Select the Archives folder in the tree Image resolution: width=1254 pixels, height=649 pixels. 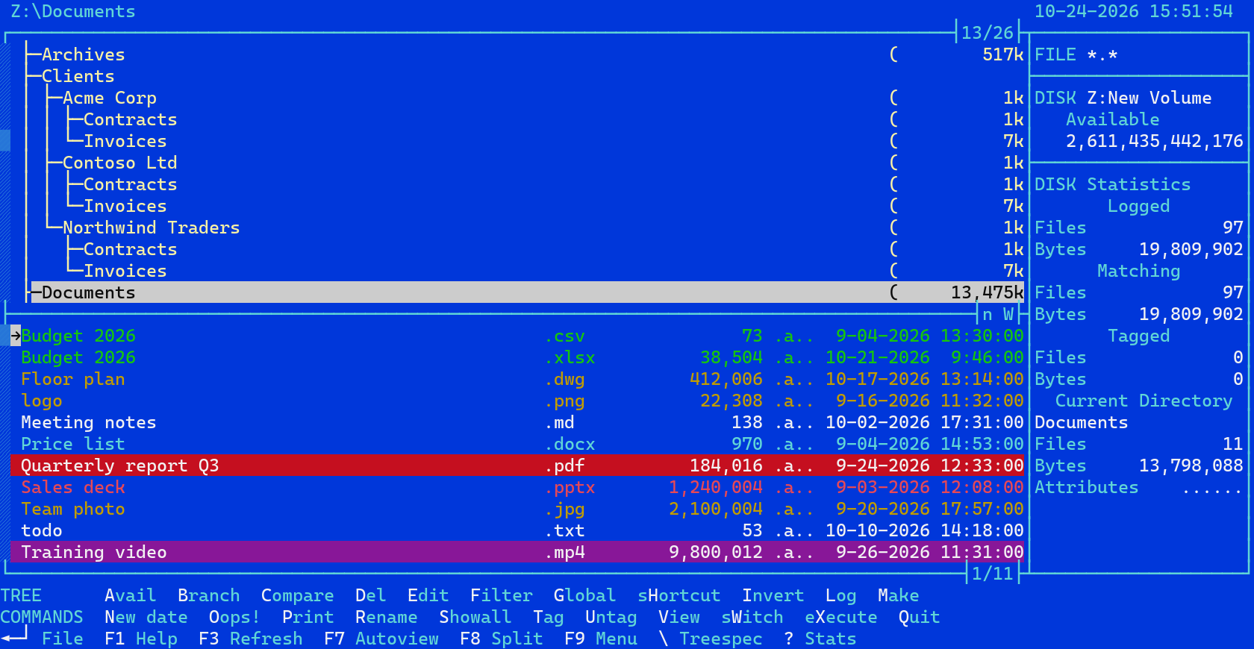(x=84, y=54)
